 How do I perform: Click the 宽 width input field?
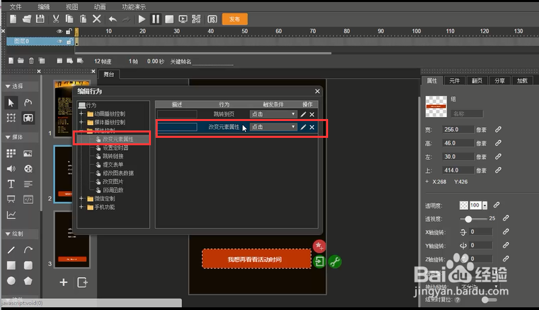458,130
